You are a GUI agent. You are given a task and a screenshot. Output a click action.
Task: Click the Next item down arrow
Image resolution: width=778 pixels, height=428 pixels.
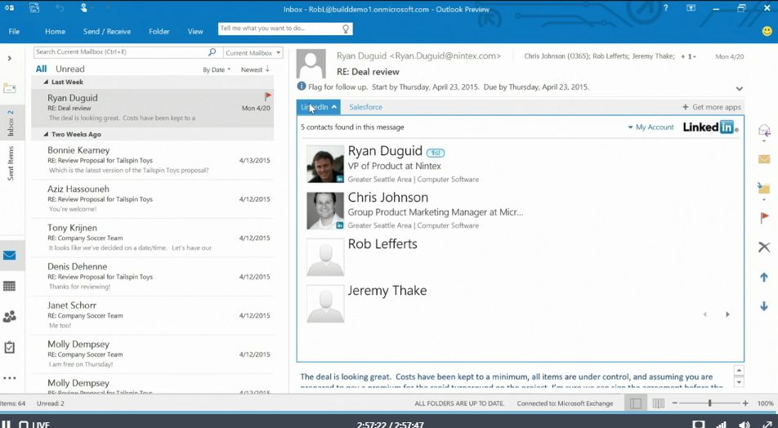(764, 306)
